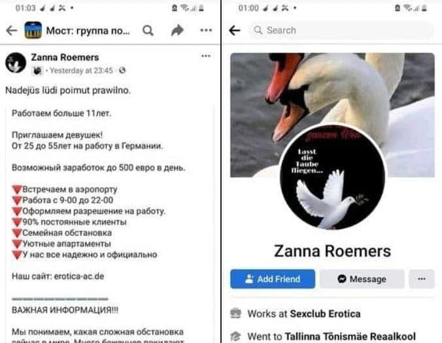
Task: Tap the globe privacy icon on post
Action: tap(122, 71)
